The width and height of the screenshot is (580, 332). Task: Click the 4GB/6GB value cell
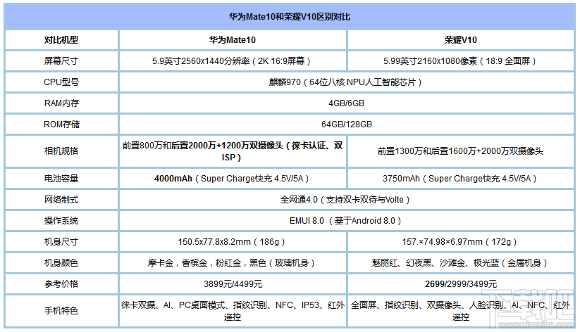(346, 103)
